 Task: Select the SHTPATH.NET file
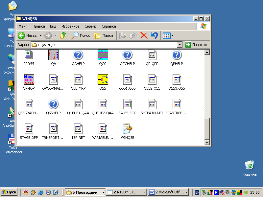(152, 104)
